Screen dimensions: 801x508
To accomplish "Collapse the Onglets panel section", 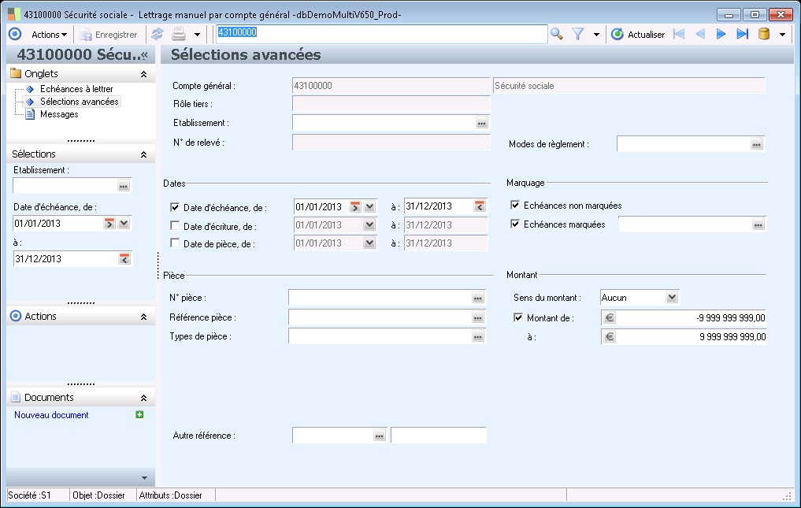I will click(143, 73).
